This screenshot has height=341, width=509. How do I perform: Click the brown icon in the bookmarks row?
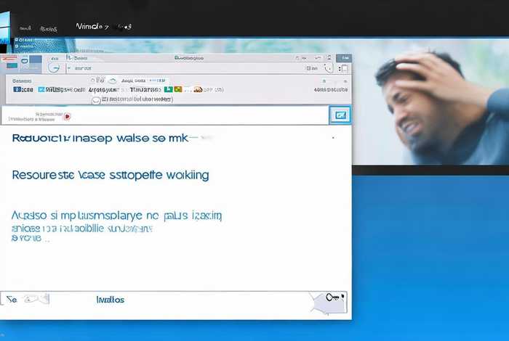click(197, 89)
